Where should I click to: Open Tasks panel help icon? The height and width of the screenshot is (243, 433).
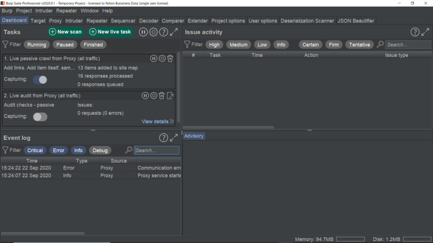(163, 32)
